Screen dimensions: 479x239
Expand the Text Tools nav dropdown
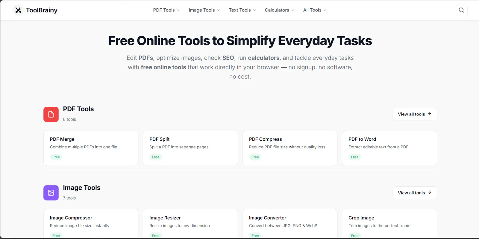tap(242, 10)
